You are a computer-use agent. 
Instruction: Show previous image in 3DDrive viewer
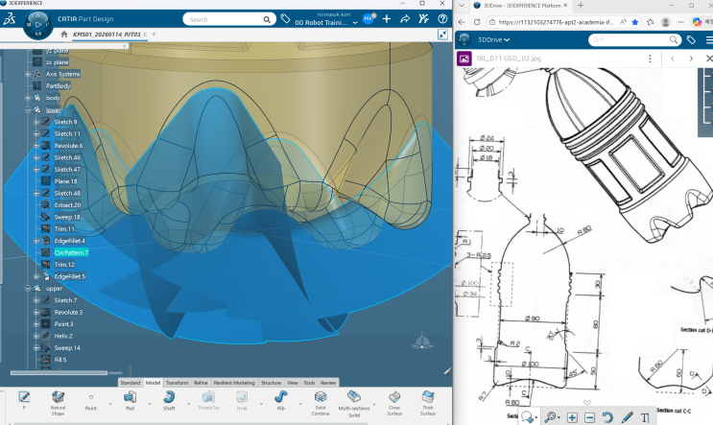[673, 59]
